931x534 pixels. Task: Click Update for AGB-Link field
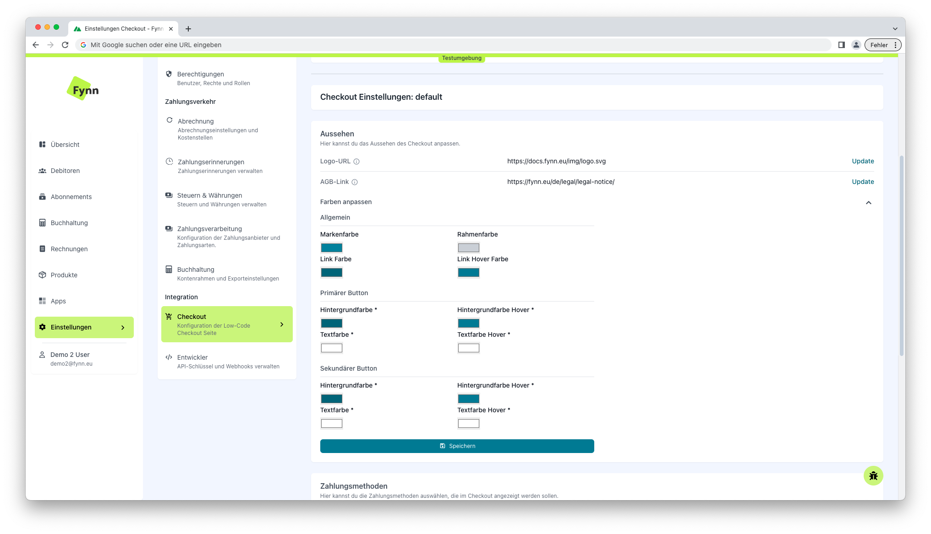tap(863, 181)
